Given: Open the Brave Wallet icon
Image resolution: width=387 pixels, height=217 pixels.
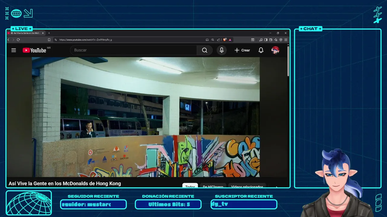Looking at the screenshot, I should click(x=271, y=40).
